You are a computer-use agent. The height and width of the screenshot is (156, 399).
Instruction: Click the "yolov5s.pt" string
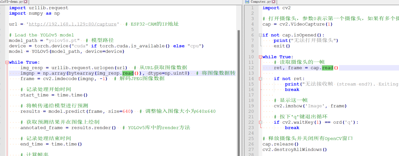(x=63, y=41)
